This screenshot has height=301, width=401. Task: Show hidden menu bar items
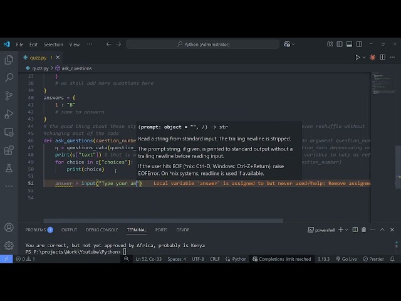click(90, 45)
